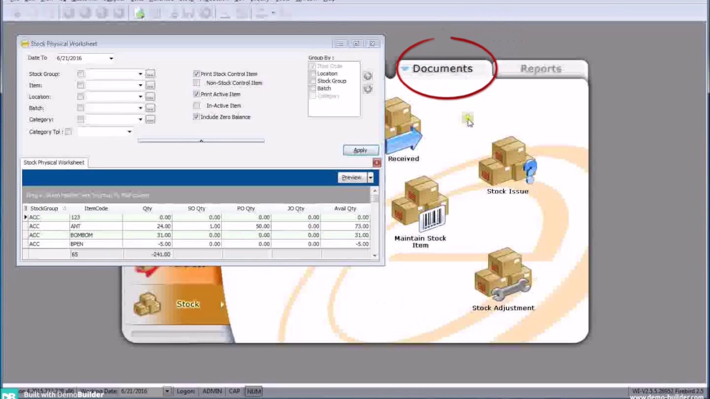
Task: Open the Location lookup ellipsis button
Action: point(150,97)
